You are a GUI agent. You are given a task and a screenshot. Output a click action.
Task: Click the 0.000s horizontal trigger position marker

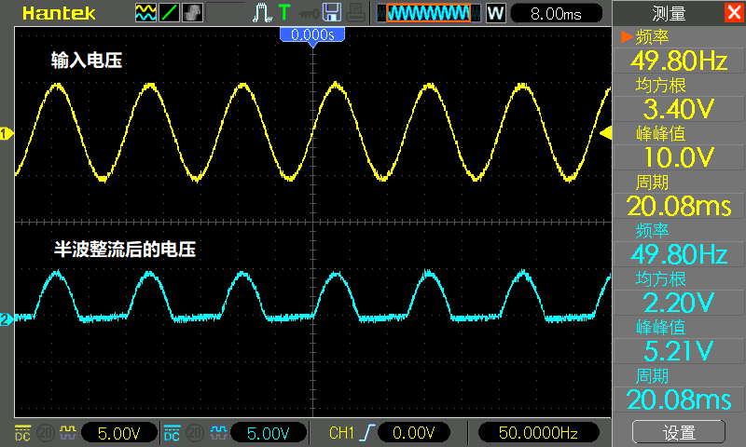[312, 34]
